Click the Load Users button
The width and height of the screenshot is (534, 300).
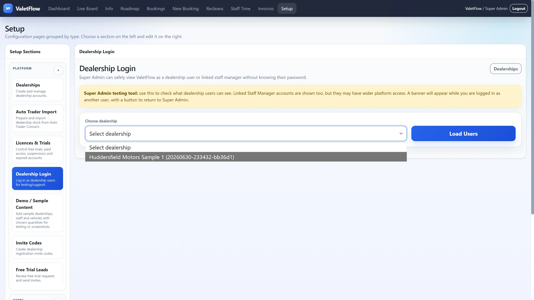click(x=463, y=134)
